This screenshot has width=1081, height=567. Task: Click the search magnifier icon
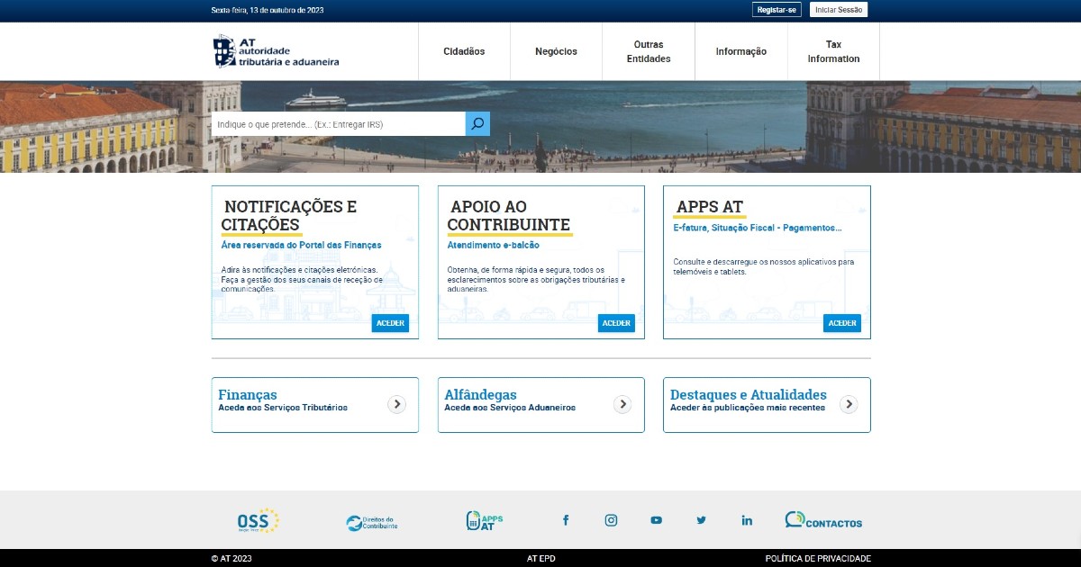point(477,124)
